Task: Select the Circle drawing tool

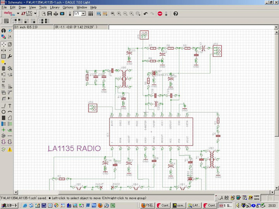Action: (3, 112)
